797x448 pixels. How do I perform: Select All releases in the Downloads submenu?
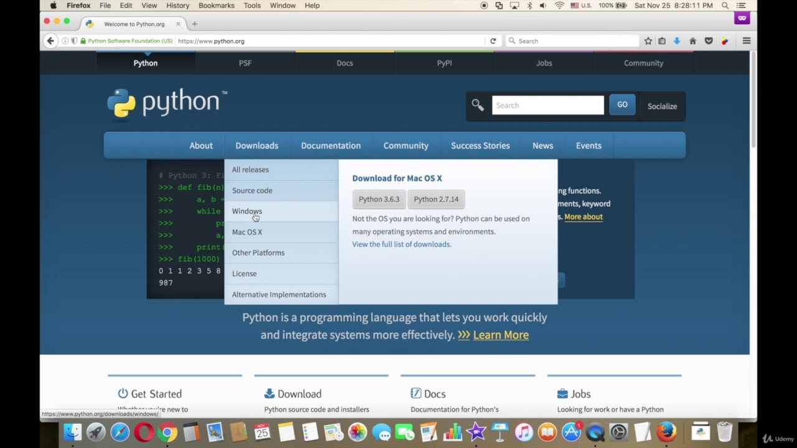[281, 170]
